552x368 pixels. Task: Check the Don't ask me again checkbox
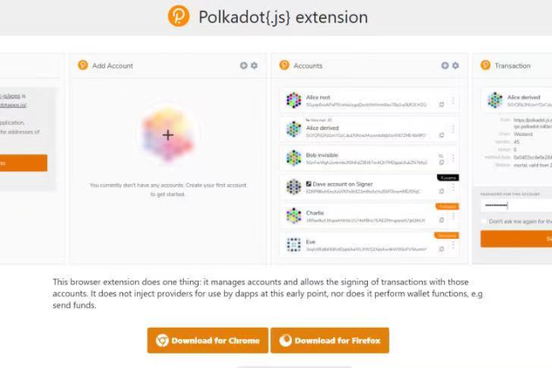484,222
